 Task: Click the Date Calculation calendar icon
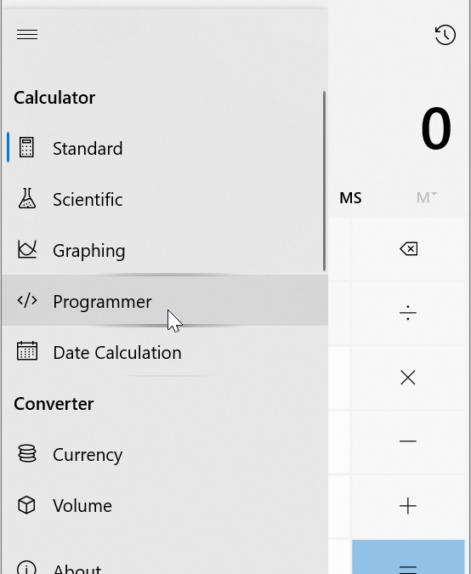click(x=27, y=351)
